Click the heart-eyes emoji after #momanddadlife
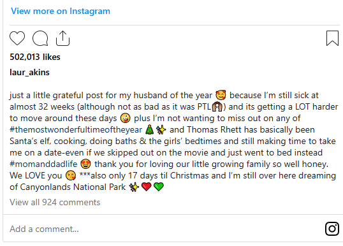The image size is (343, 246). (85, 164)
